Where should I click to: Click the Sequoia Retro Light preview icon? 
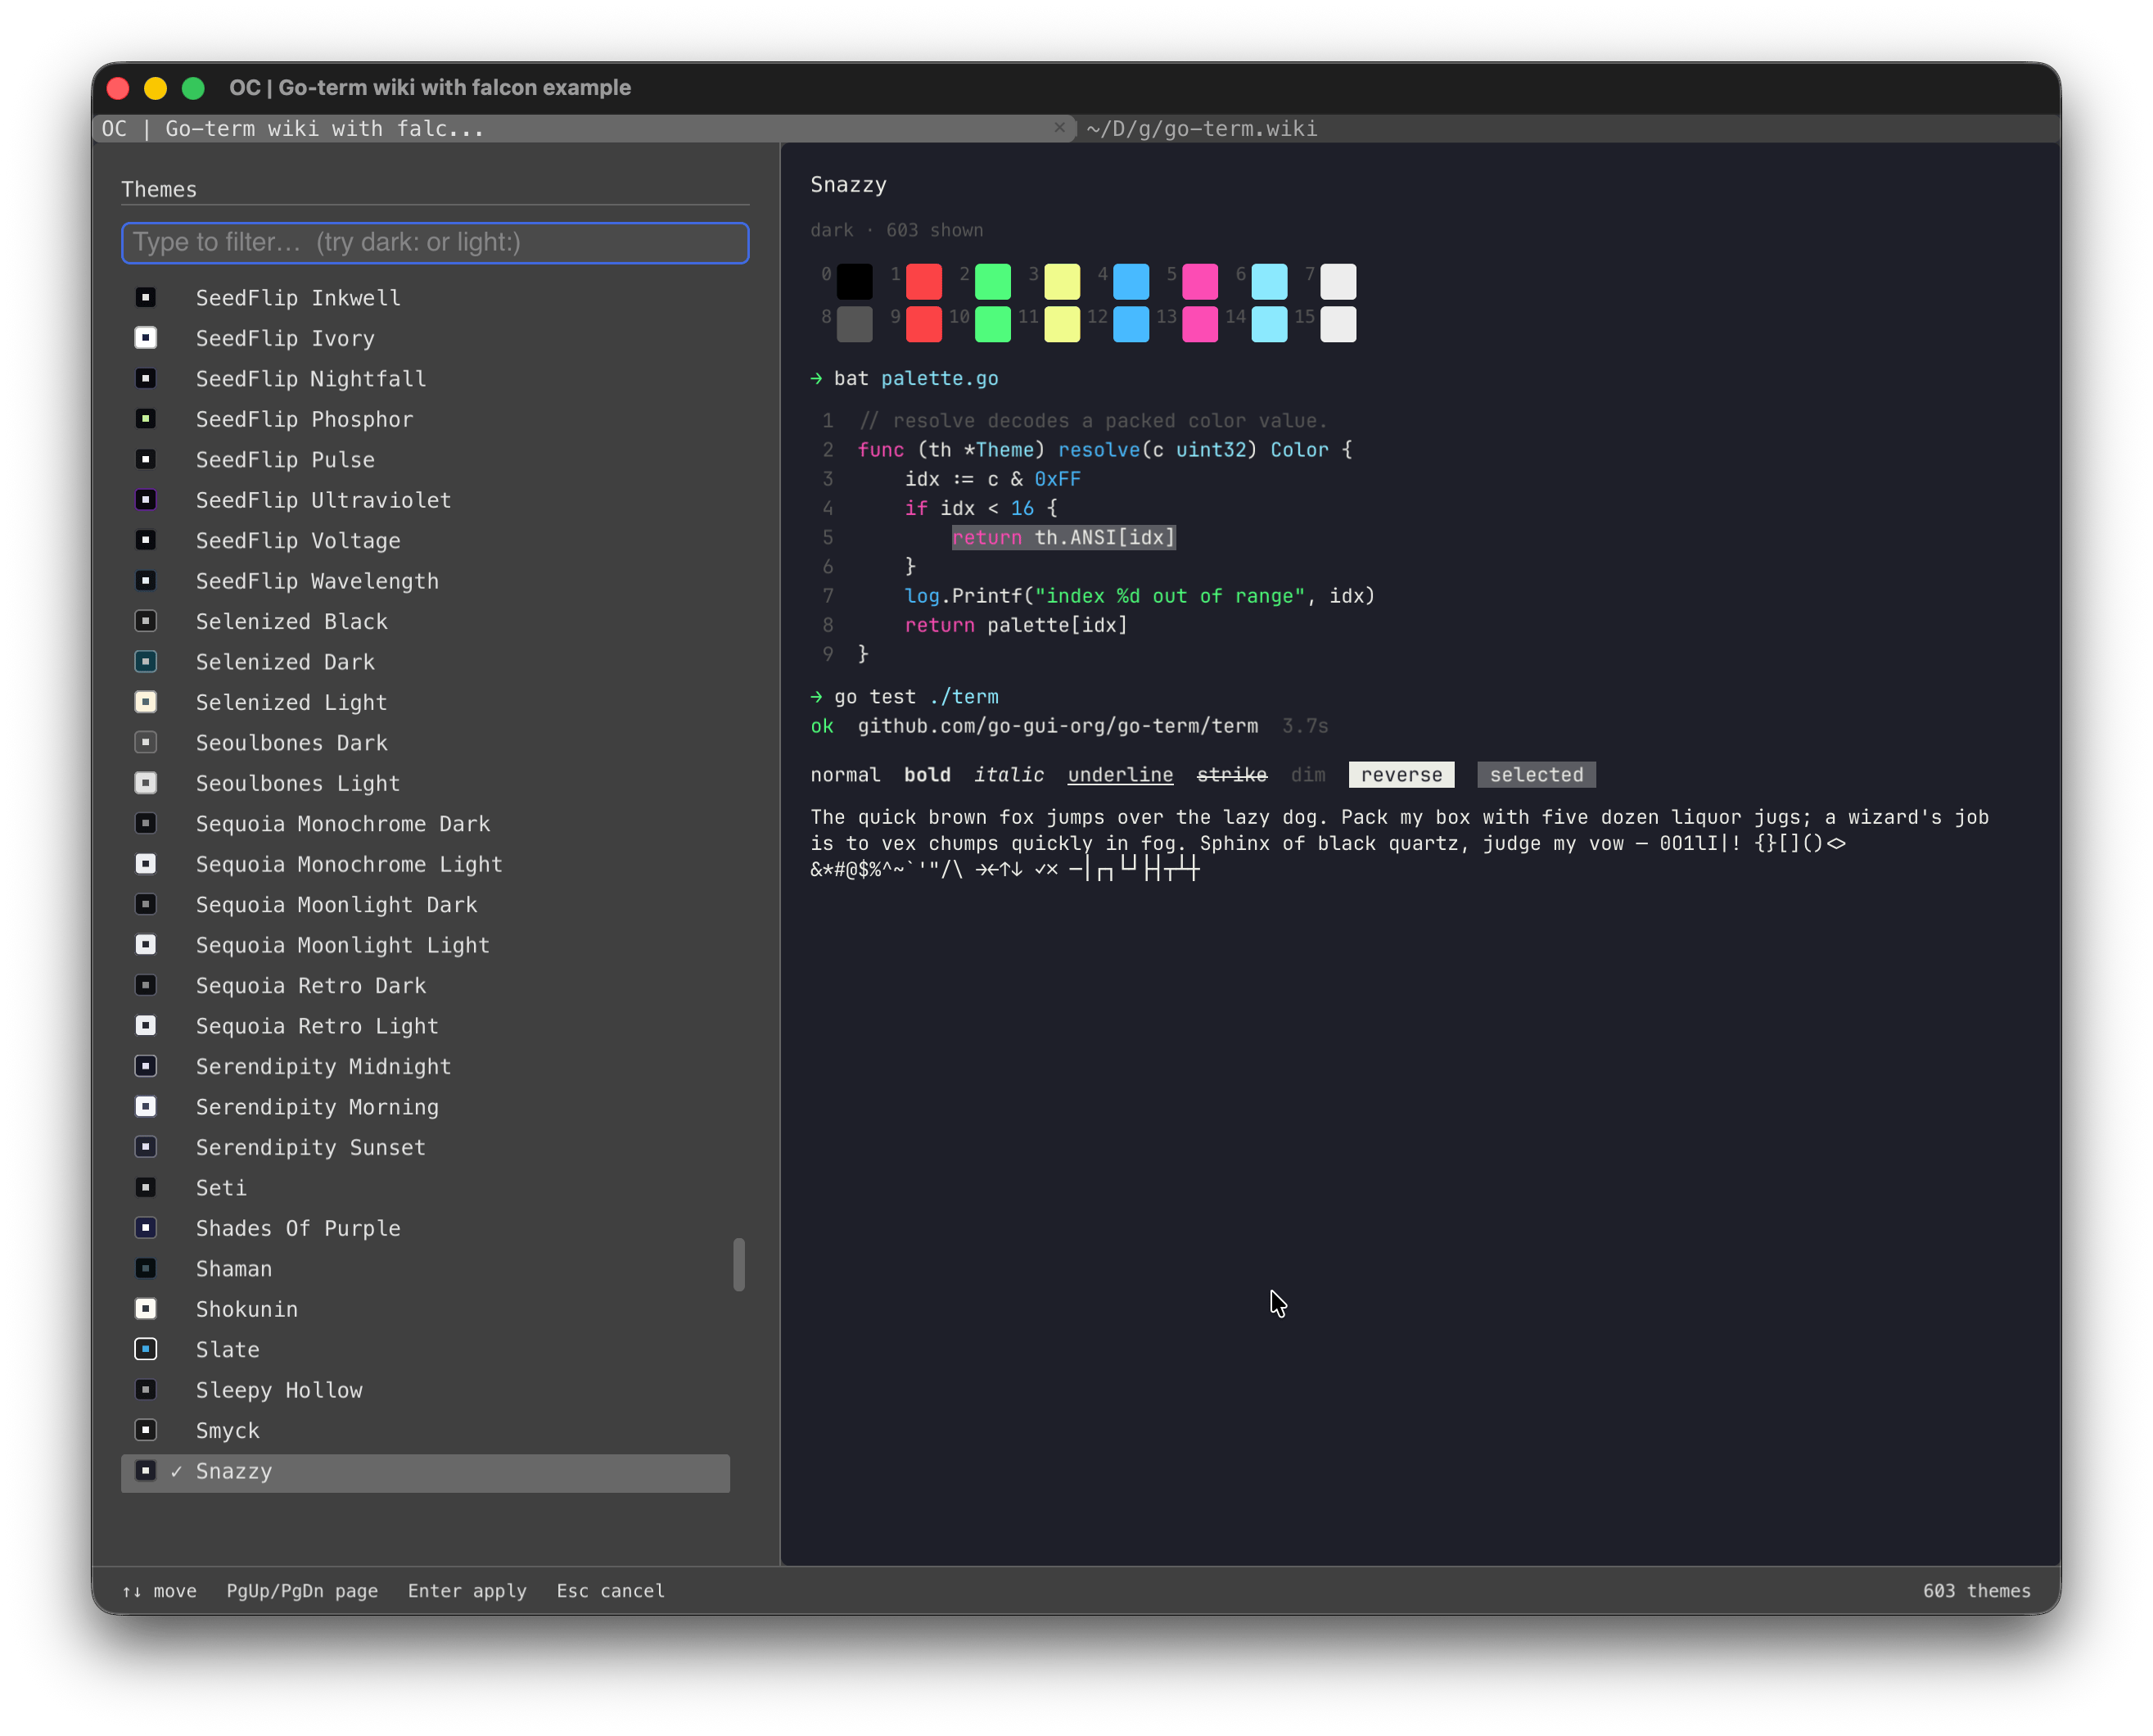point(146,1026)
